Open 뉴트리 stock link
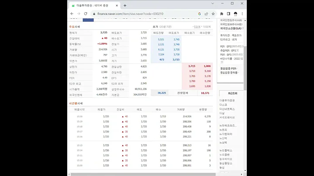This screenshot has width=314, height=176. [223, 130]
